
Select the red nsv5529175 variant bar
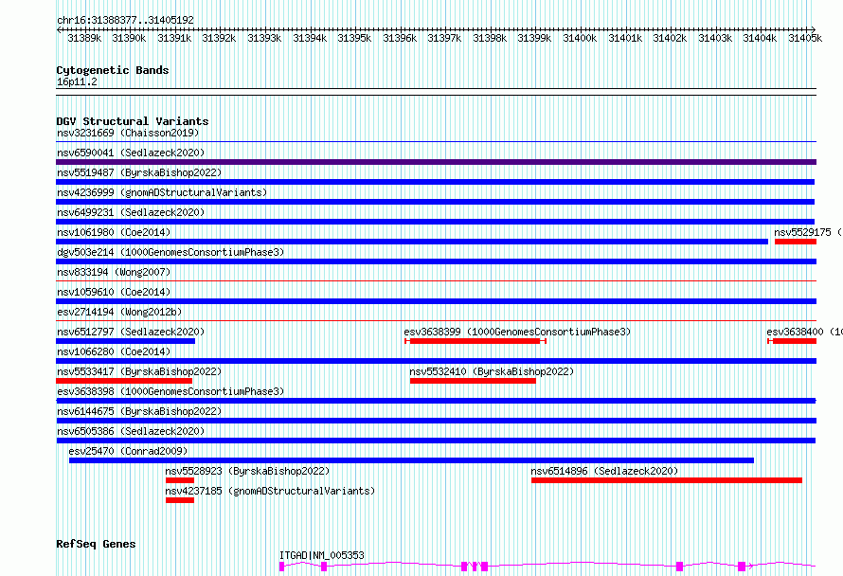[x=795, y=242]
